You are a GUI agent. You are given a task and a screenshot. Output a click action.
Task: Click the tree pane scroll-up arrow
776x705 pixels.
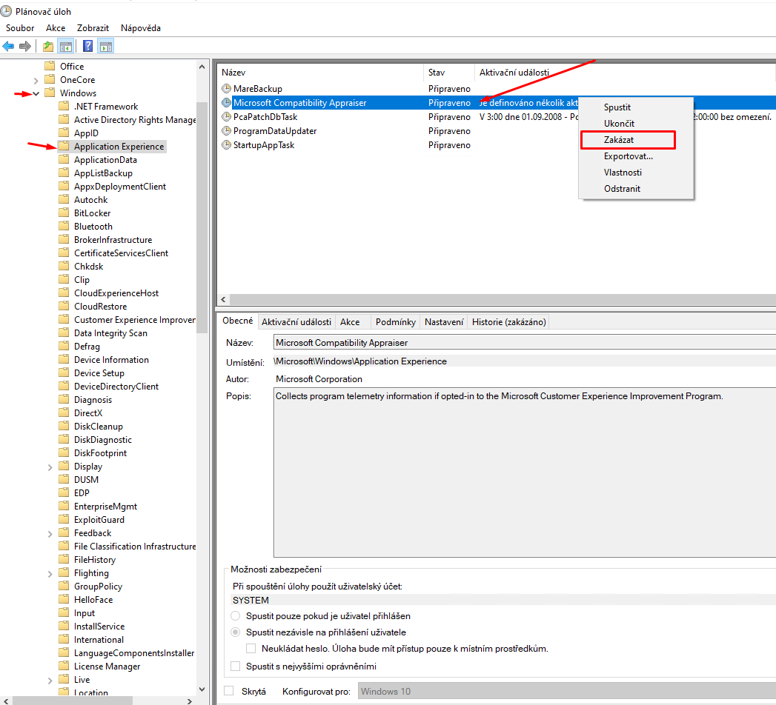[202, 66]
